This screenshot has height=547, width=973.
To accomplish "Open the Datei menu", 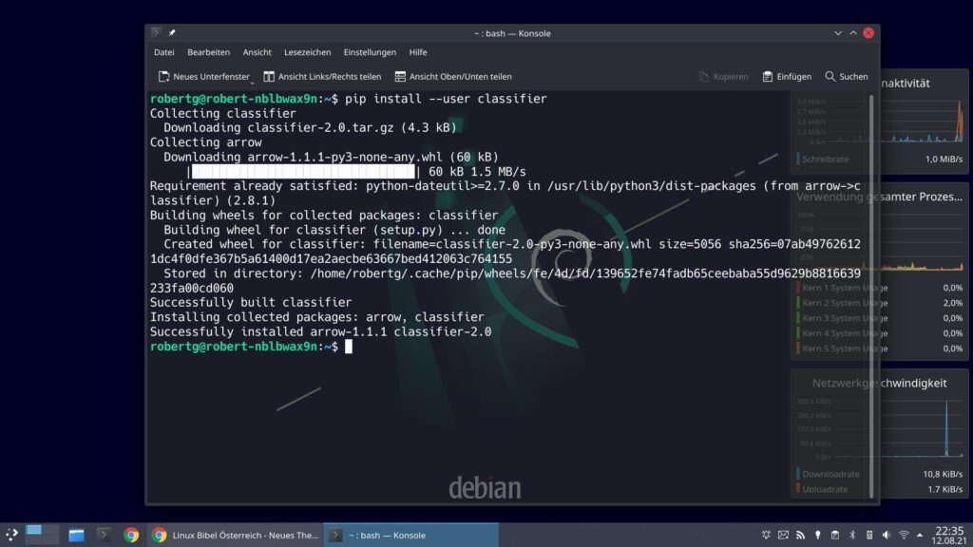I will tap(163, 52).
